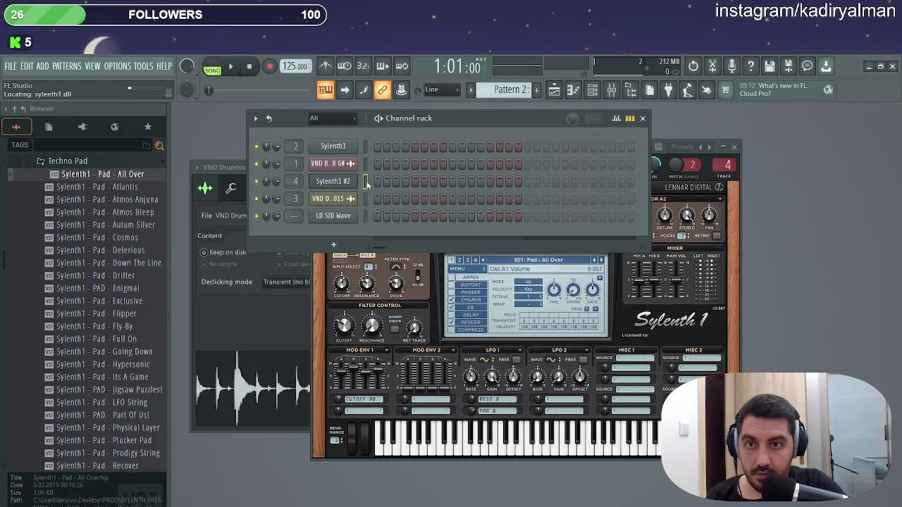Select Sylenth1 - Pad - Cosmos preset

tap(97, 237)
